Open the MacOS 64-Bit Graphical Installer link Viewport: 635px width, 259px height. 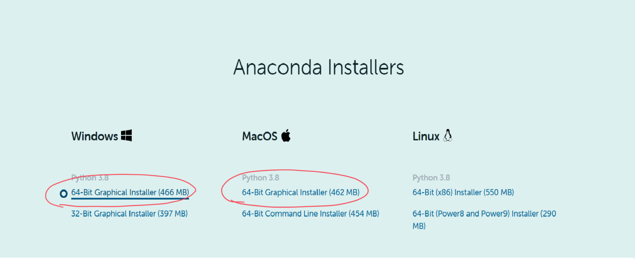tap(301, 192)
